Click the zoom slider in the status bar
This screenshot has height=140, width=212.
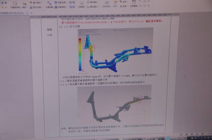pyautogui.click(x=209, y=133)
